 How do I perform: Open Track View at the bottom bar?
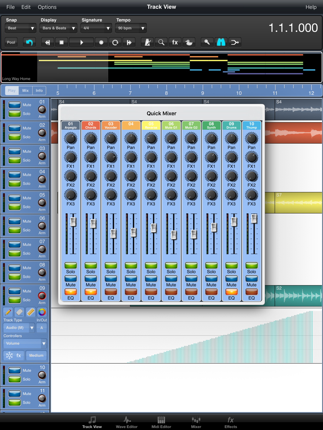92,422
